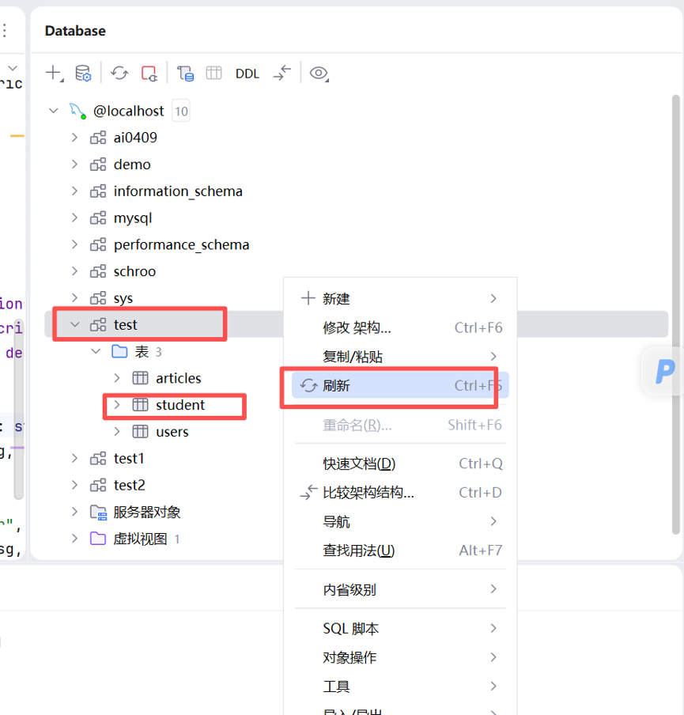Click the red Deactivate toolbar icon
This screenshot has height=715, width=684.
click(x=149, y=73)
